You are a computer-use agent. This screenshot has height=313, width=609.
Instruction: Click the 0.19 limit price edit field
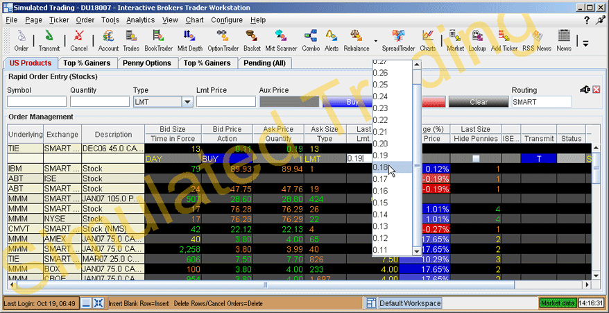(x=359, y=158)
